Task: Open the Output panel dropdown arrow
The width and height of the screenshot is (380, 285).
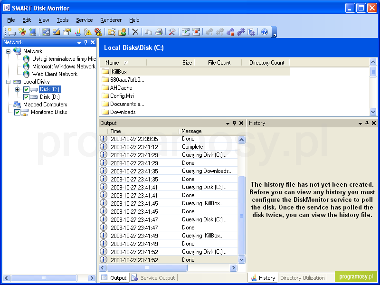Action: pyautogui.click(x=228, y=123)
